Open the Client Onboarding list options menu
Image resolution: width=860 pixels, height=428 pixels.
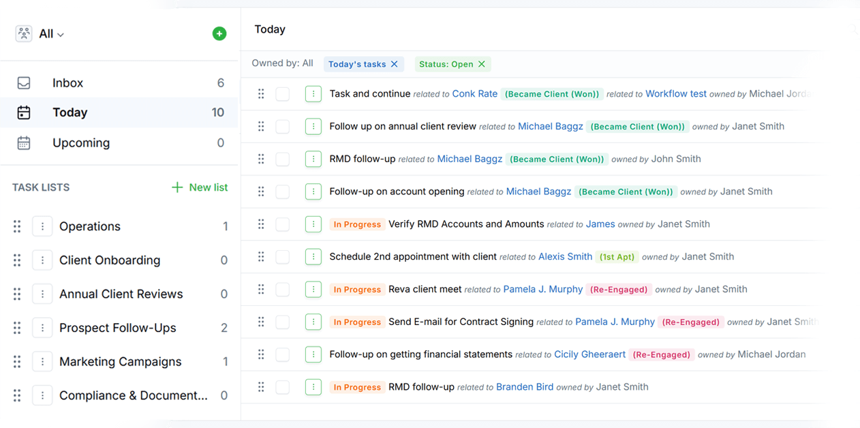coord(42,260)
